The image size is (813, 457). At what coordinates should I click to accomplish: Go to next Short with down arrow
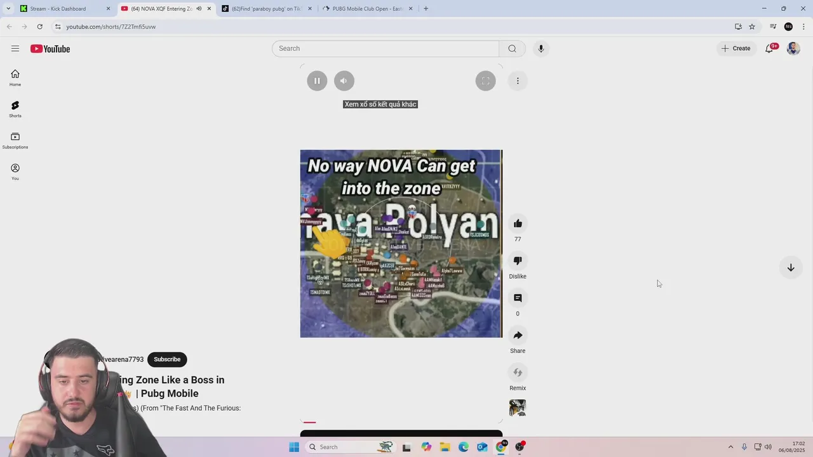coord(791,268)
